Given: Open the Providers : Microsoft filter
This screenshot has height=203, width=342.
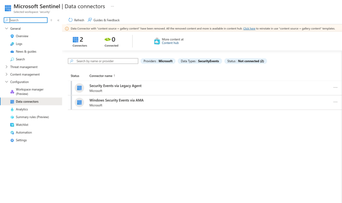Looking at the screenshot, I should click(158, 61).
